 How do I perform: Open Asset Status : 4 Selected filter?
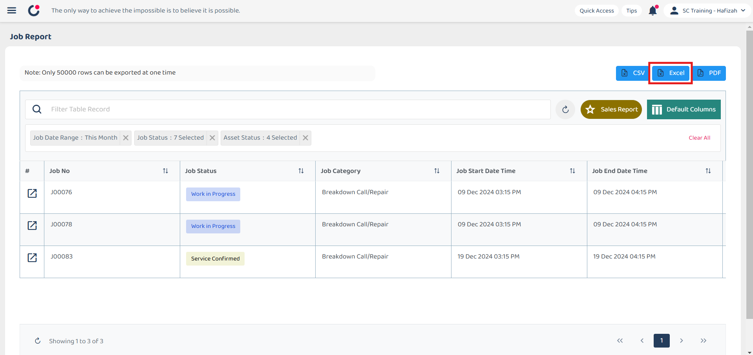tap(260, 138)
